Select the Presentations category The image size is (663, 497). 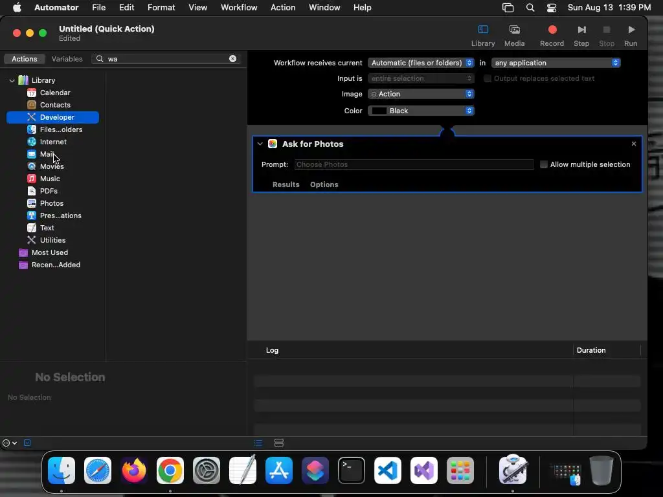coord(54,215)
